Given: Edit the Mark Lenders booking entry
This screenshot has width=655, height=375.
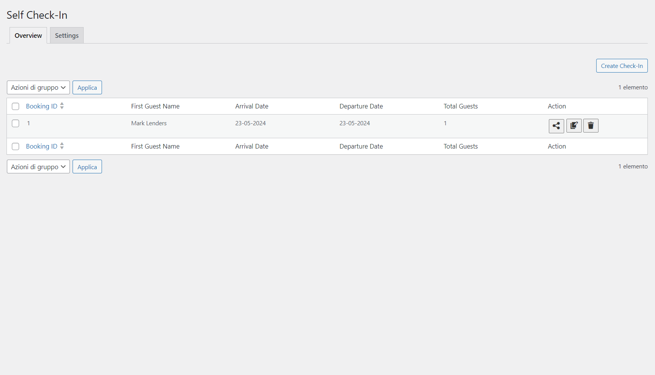Looking at the screenshot, I should pos(574,126).
